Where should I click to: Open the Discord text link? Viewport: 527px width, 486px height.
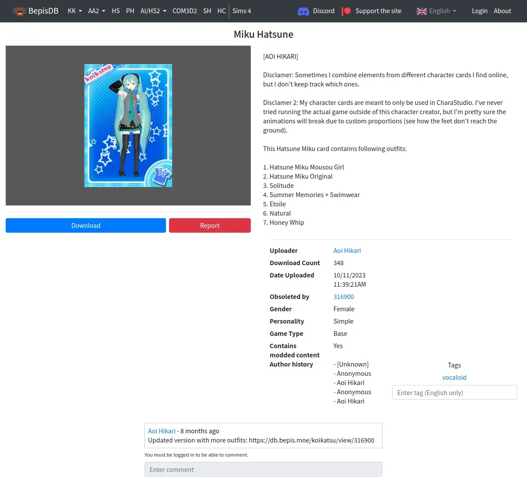click(x=324, y=11)
